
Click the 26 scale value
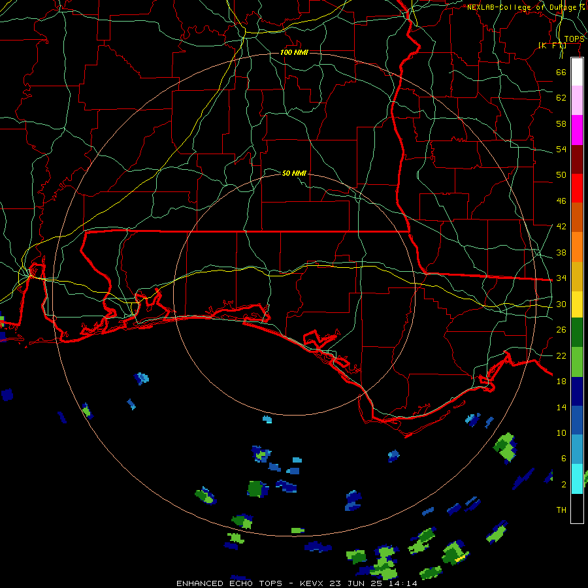561,330
